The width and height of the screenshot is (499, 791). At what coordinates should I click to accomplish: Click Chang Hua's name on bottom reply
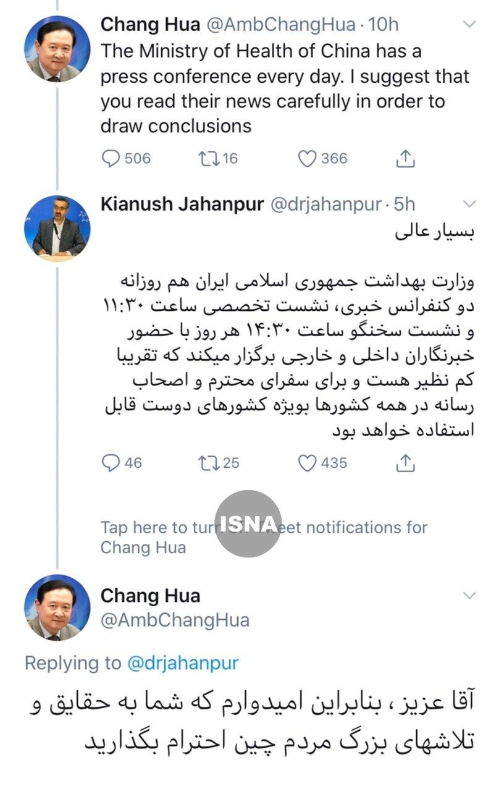click(x=150, y=596)
